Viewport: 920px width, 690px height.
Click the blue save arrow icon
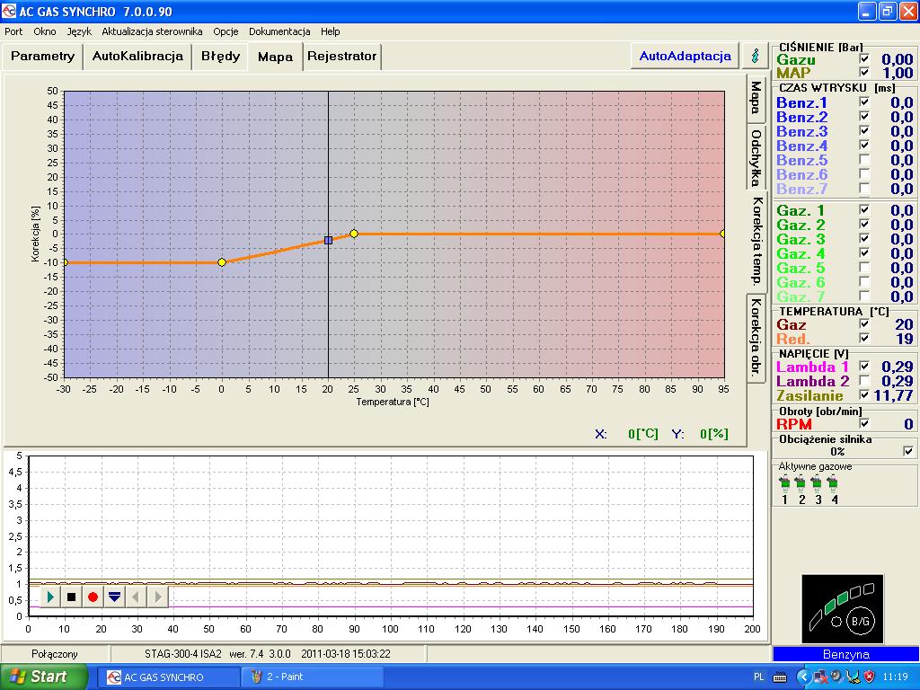(x=114, y=597)
